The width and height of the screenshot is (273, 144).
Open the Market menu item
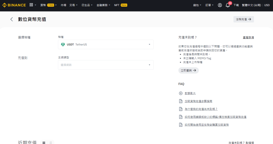point(63,5)
